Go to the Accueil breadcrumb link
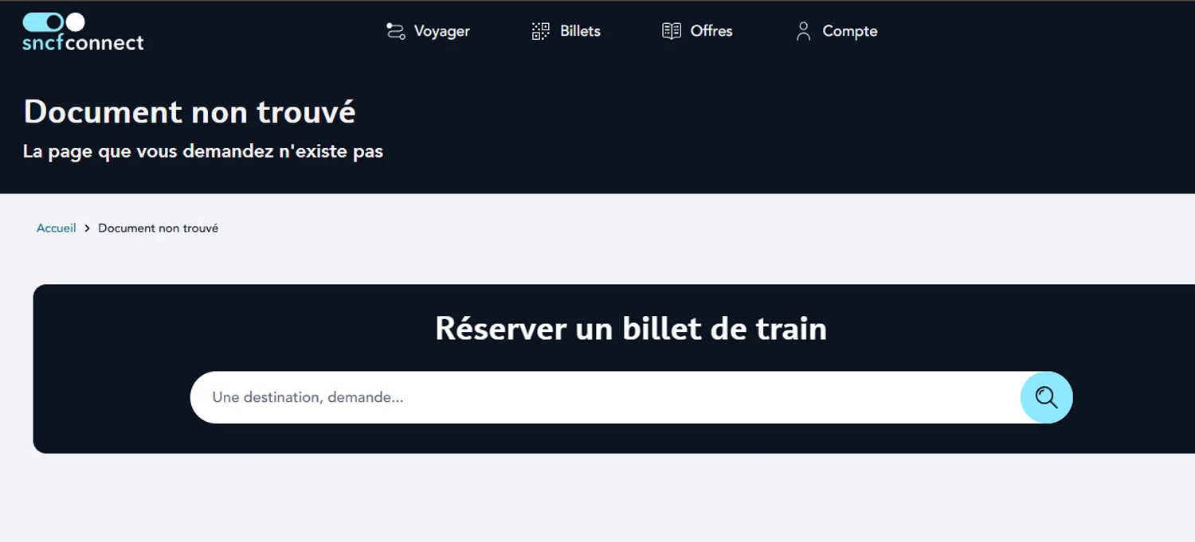Viewport: 1195px width, 542px height. click(57, 228)
